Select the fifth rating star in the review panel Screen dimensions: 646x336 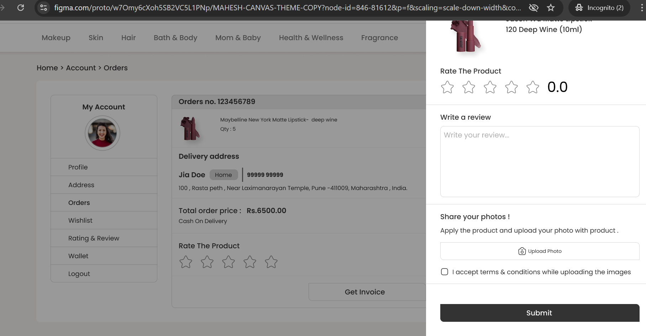533,87
